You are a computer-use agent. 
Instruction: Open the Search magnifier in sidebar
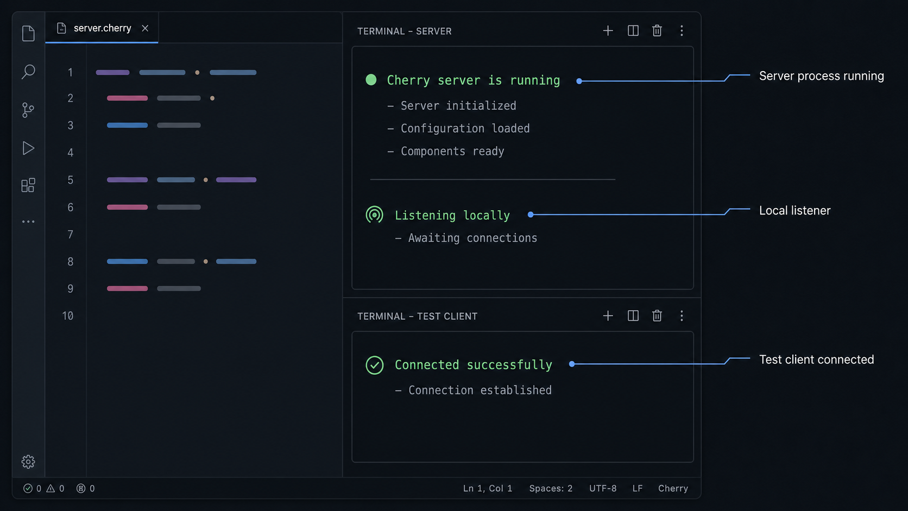click(28, 72)
